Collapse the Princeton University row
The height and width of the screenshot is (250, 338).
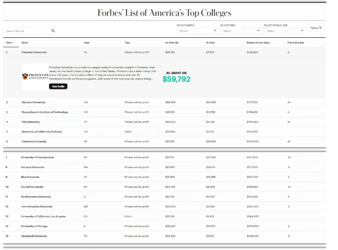(x=164, y=53)
